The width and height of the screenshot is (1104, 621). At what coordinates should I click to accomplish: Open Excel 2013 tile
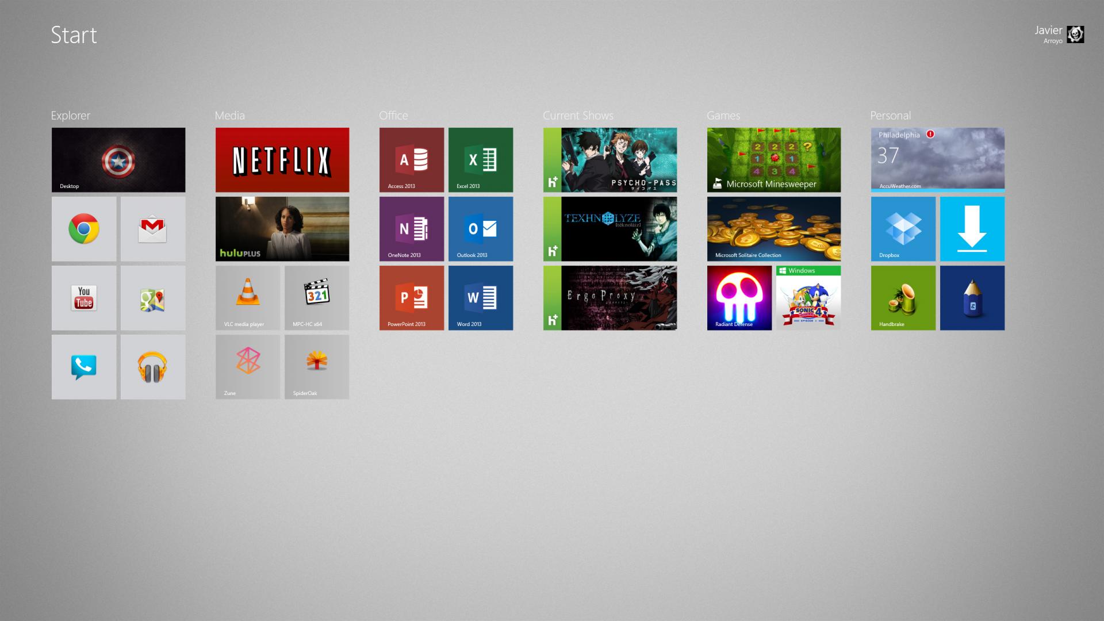[481, 160]
